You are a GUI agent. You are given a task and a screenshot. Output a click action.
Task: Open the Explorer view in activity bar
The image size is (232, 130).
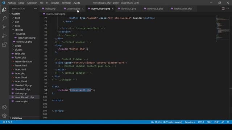[4, 10]
